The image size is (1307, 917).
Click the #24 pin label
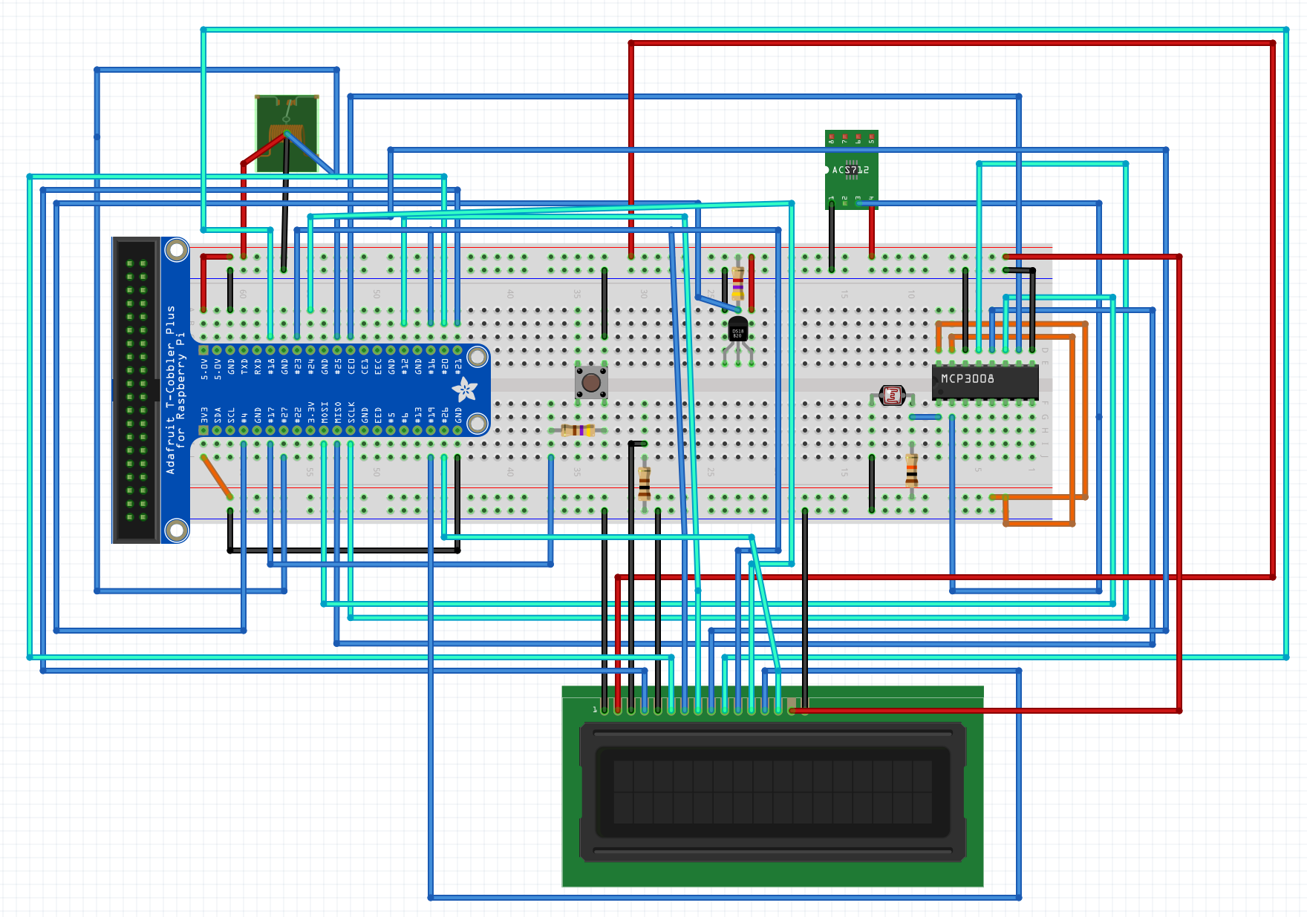point(310,365)
